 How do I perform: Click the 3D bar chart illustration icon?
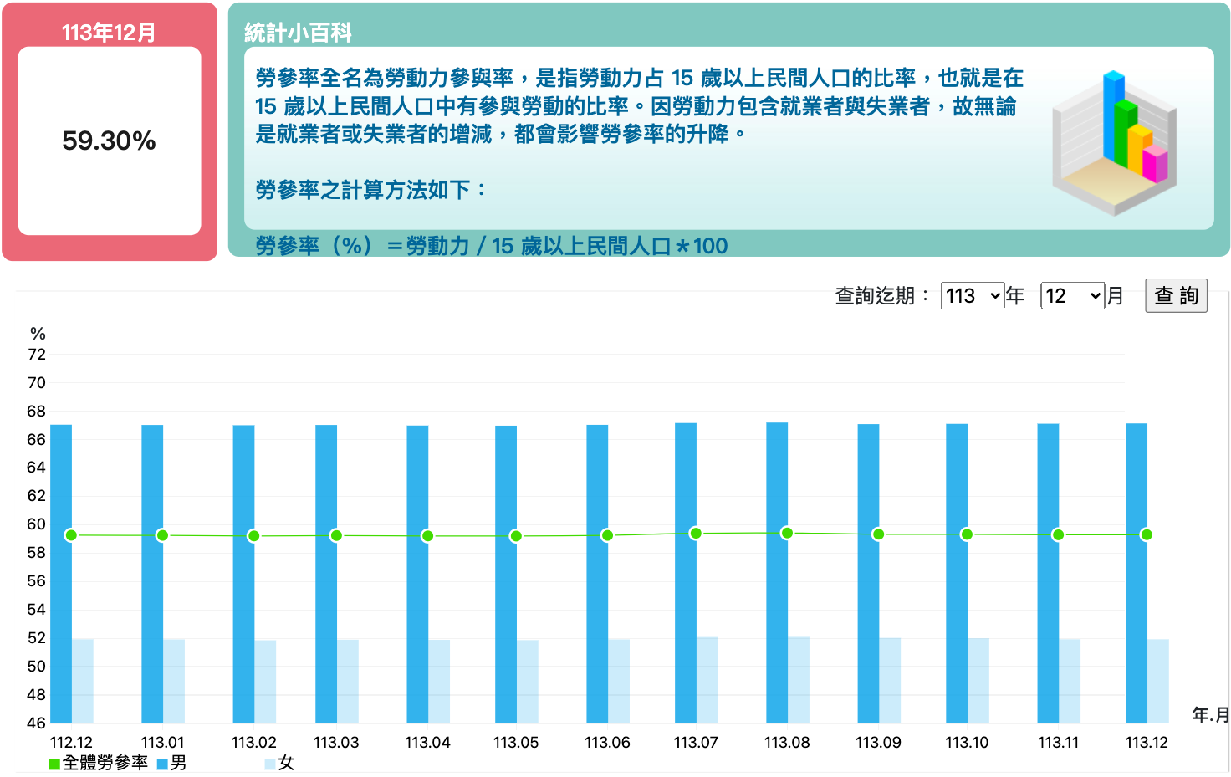click(x=1114, y=141)
